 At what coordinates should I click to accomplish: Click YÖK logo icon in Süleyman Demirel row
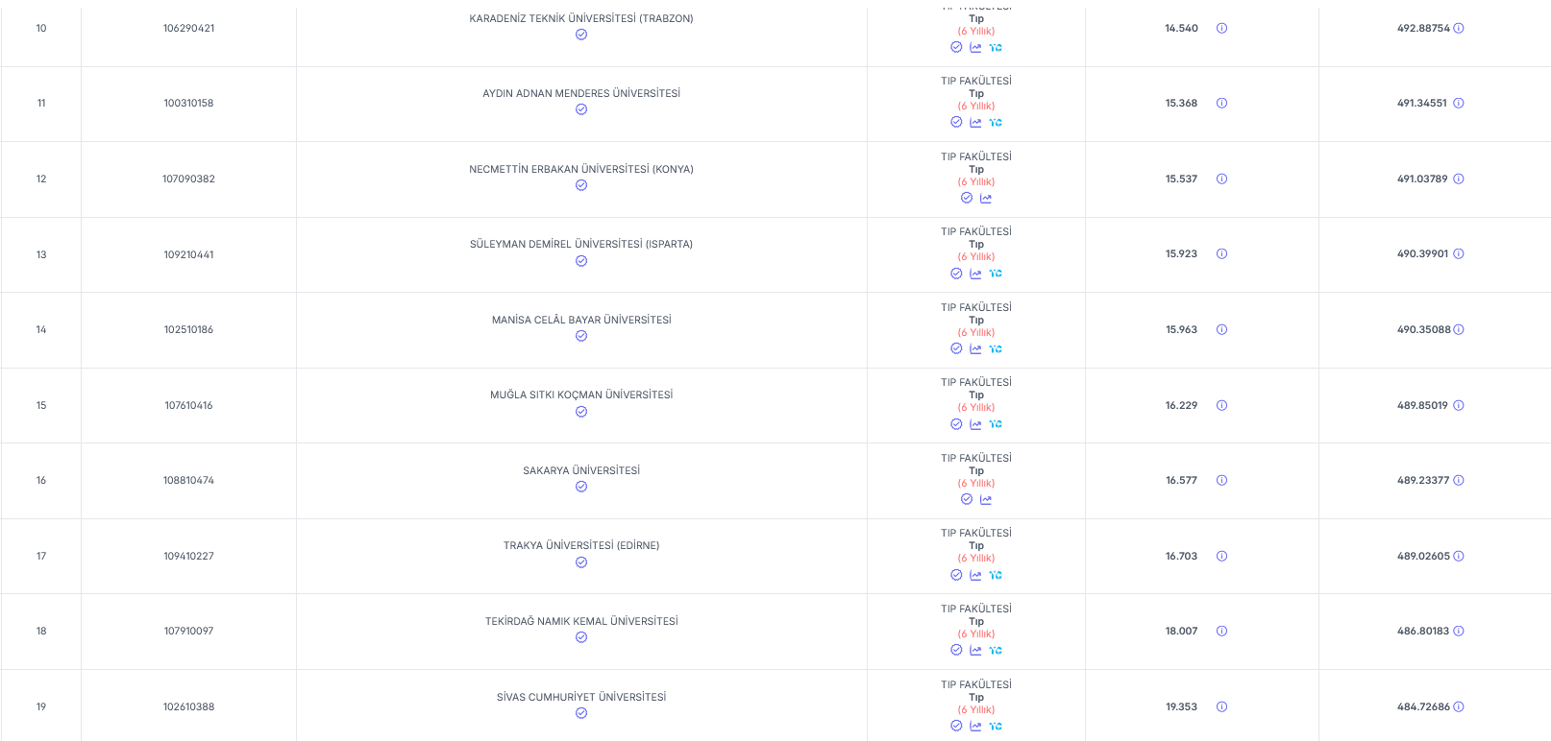(996, 274)
